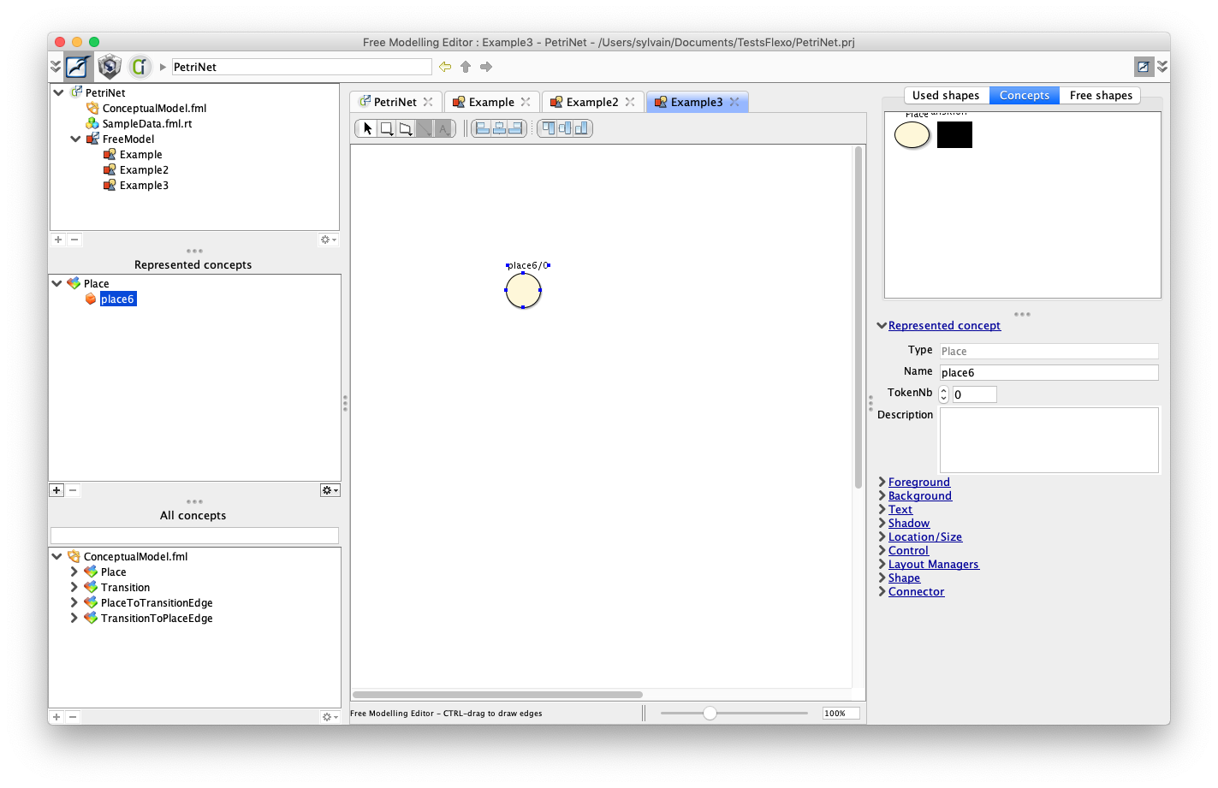
Task: Click the TokenNb stepper arrows
Action: coord(944,394)
